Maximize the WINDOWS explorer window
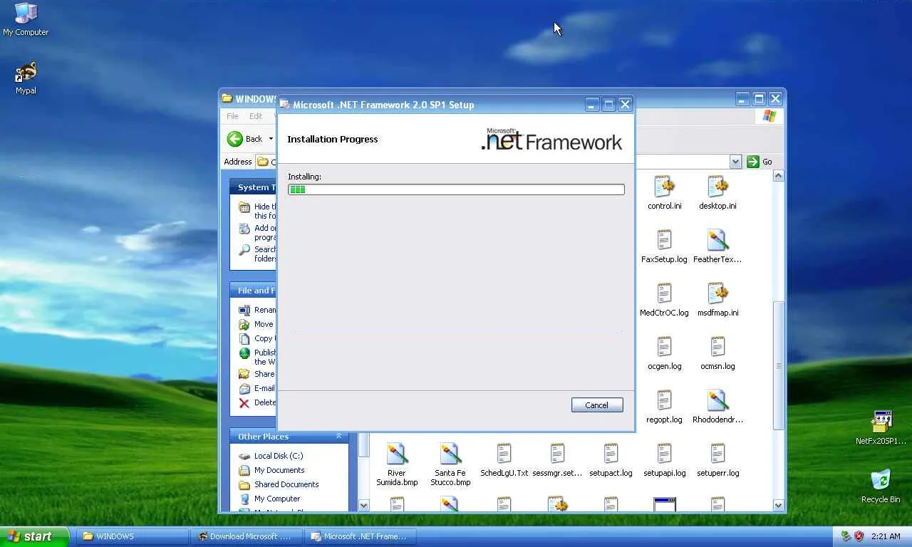 759,99
